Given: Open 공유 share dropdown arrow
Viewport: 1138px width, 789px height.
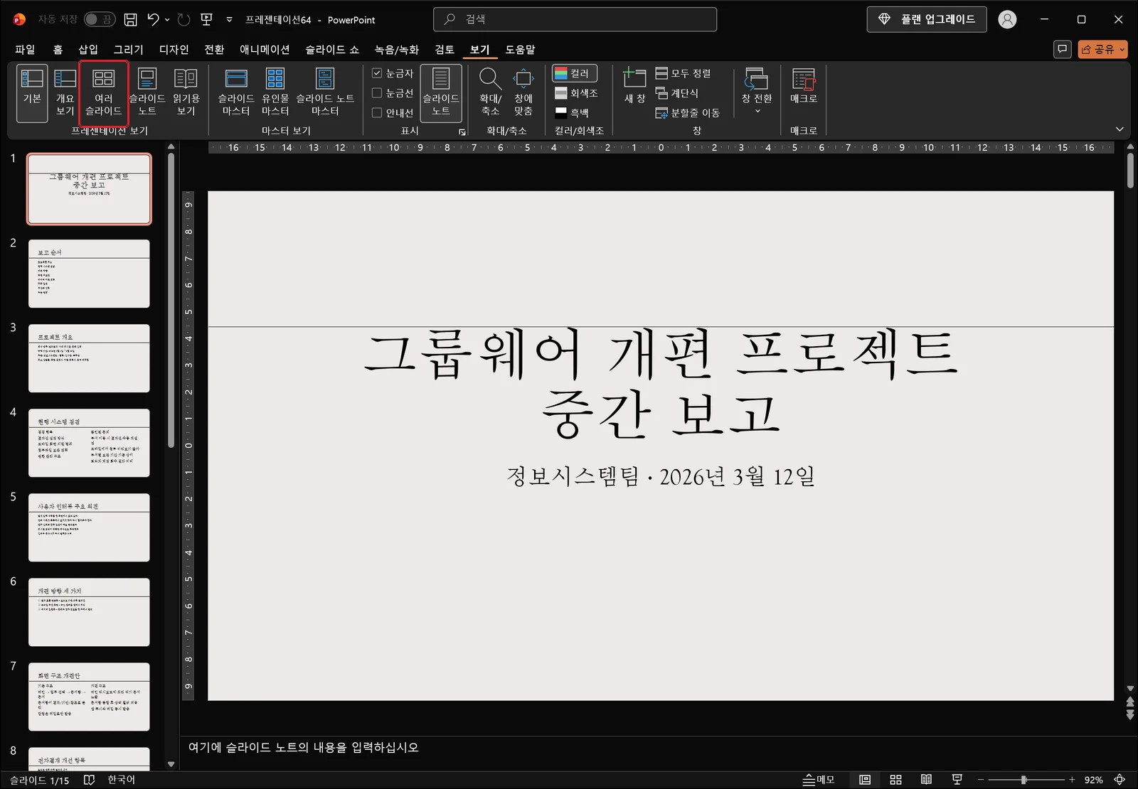Looking at the screenshot, I should coord(1122,49).
